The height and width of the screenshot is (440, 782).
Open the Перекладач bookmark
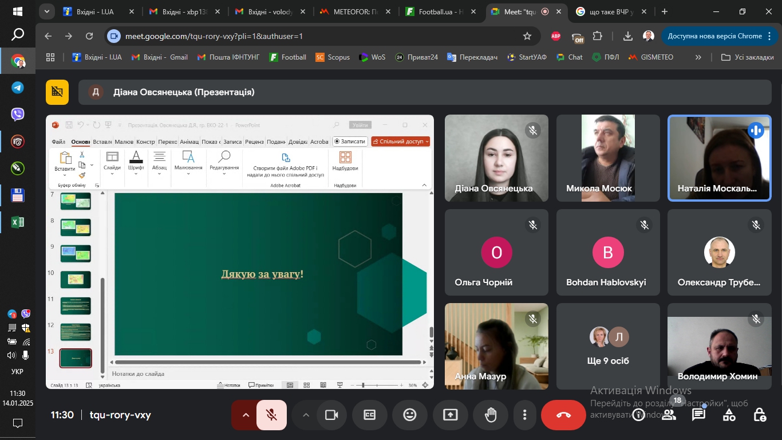click(x=472, y=57)
